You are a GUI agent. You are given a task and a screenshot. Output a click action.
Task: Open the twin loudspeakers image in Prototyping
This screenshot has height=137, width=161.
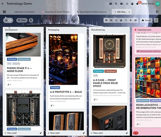[66, 121]
